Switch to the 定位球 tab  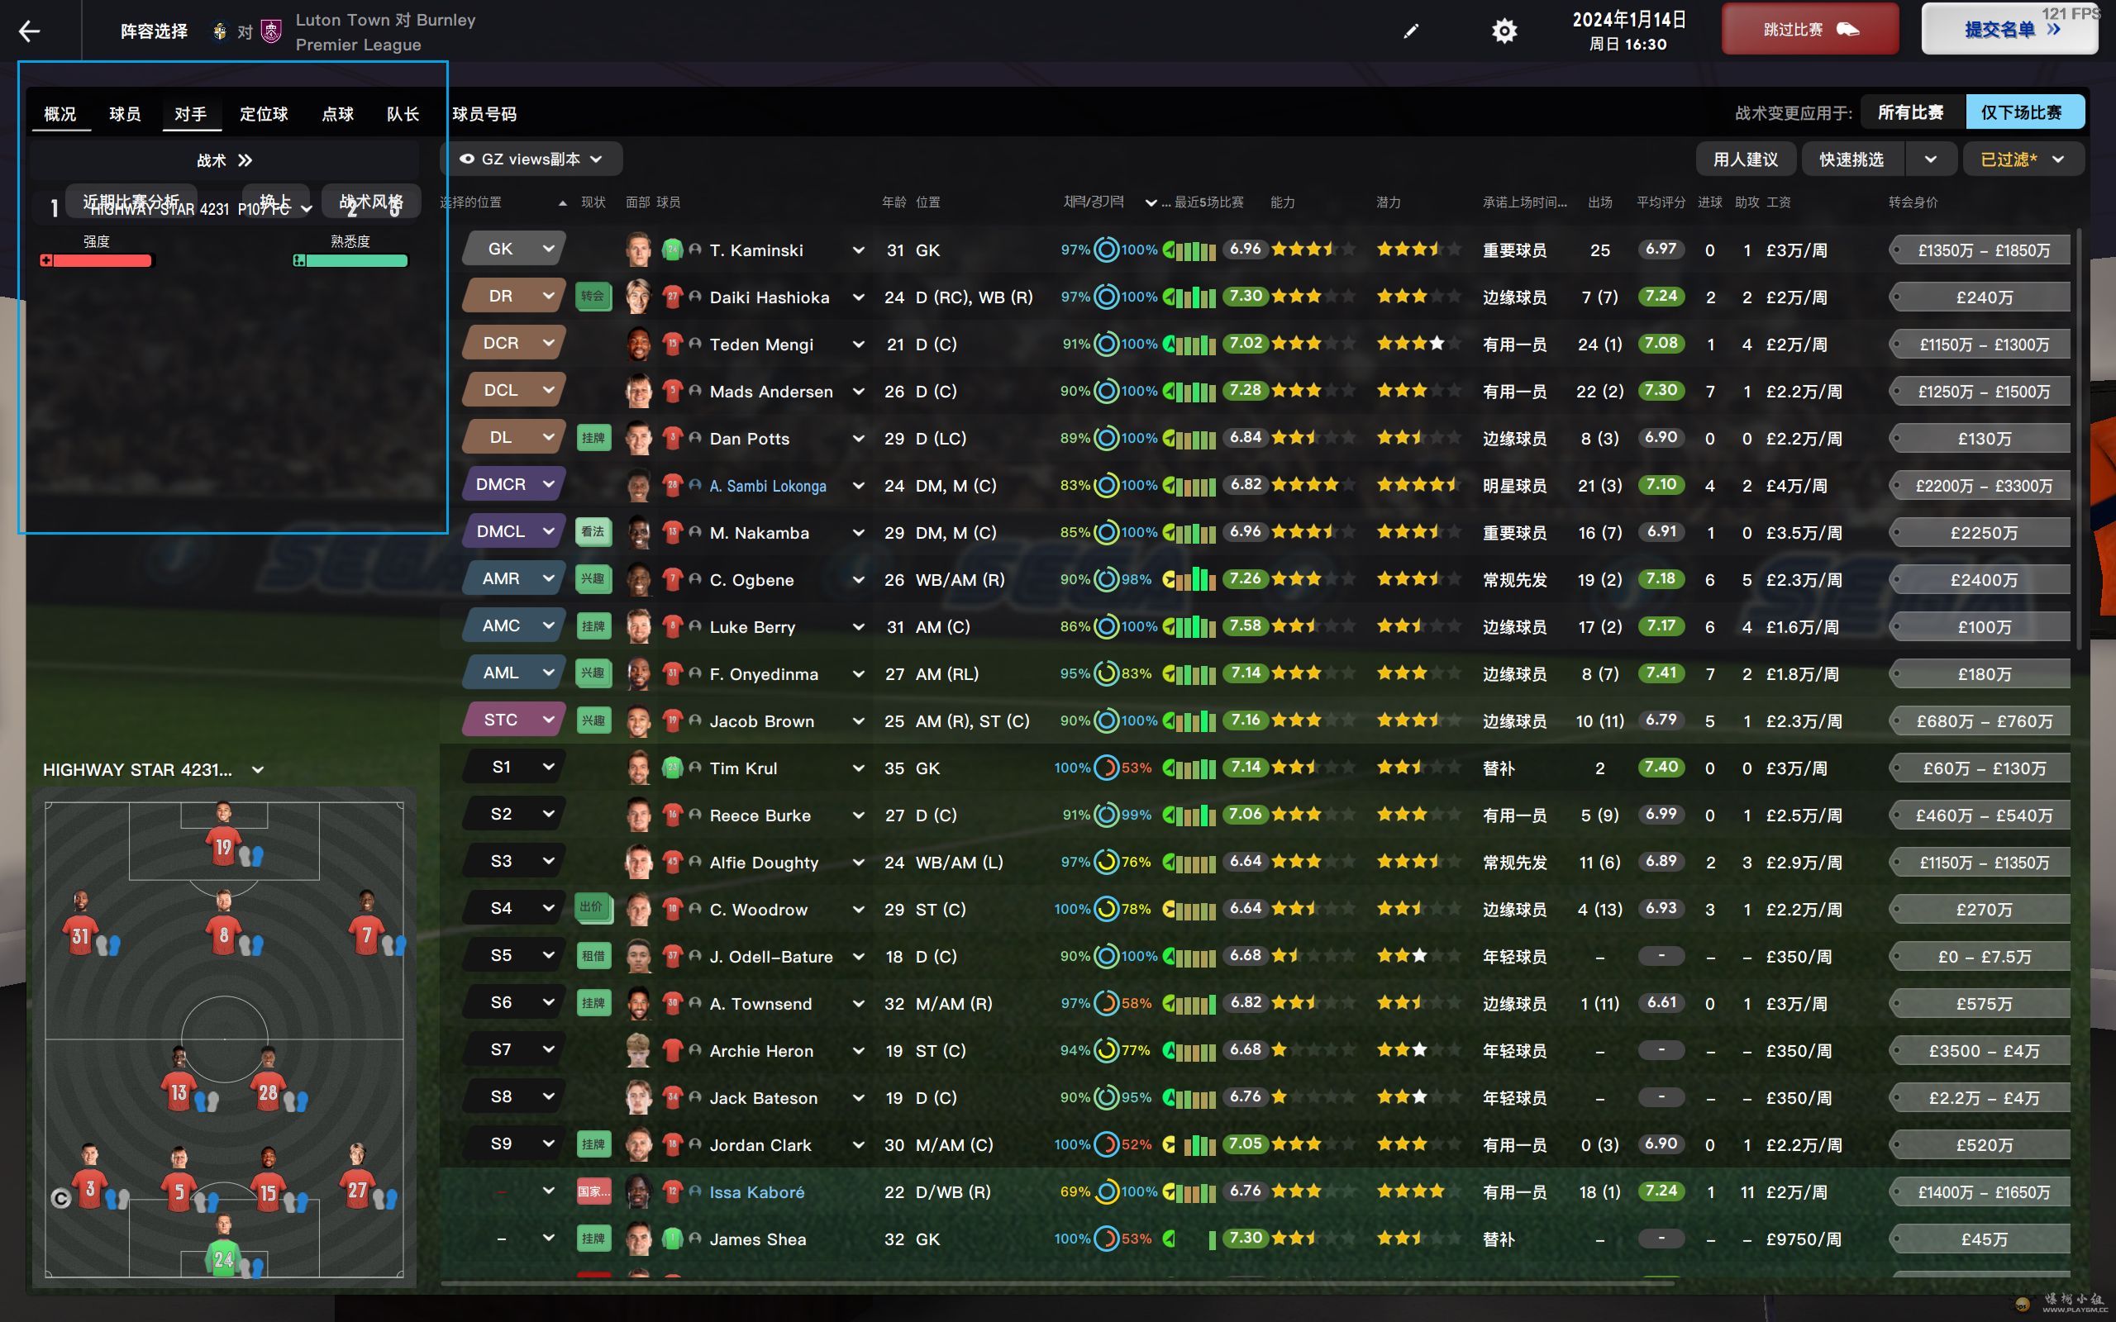(264, 115)
